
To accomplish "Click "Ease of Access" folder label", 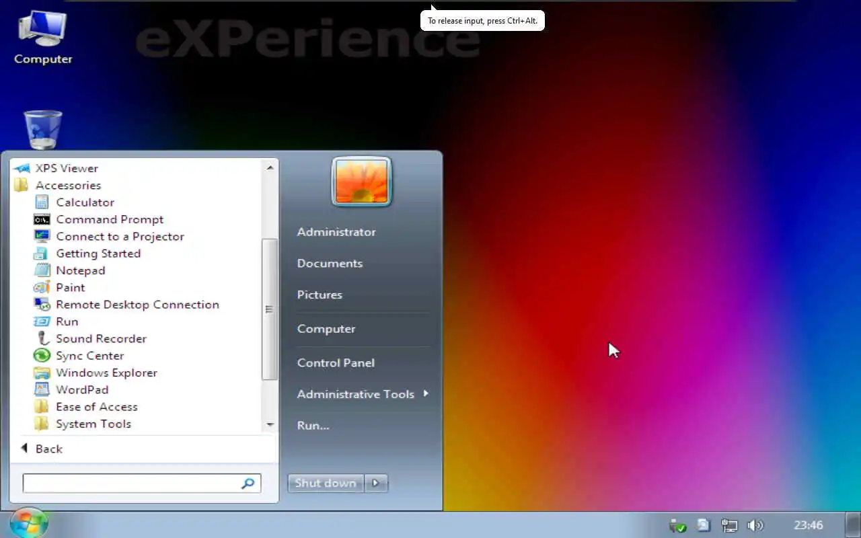I will click(x=97, y=406).
